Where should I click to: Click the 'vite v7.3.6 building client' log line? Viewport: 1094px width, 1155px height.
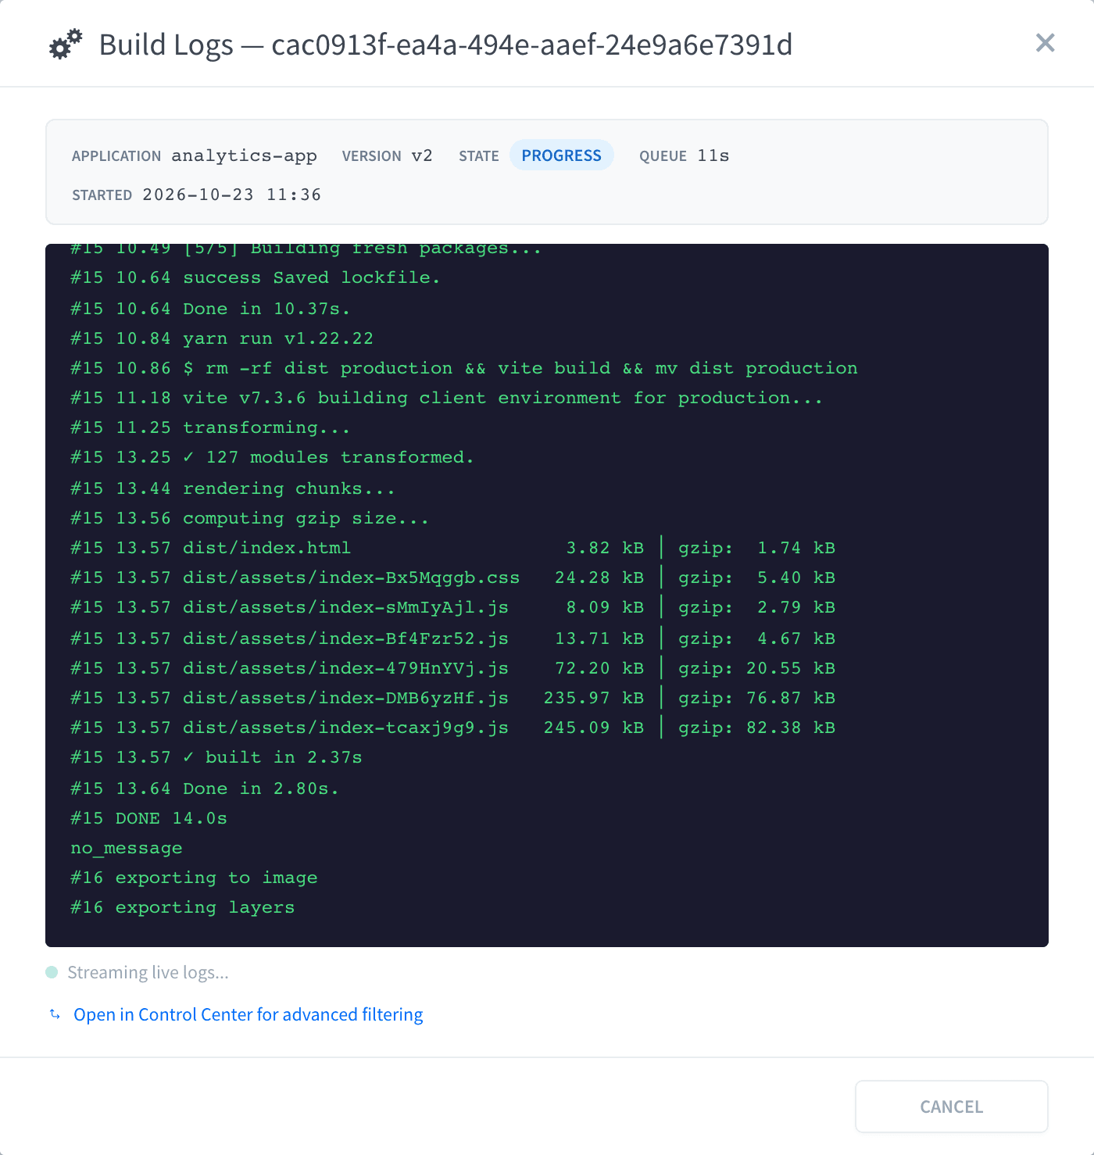pyautogui.click(x=446, y=398)
